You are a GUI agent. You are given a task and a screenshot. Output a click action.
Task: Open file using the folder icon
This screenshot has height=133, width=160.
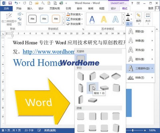point(37,3)
